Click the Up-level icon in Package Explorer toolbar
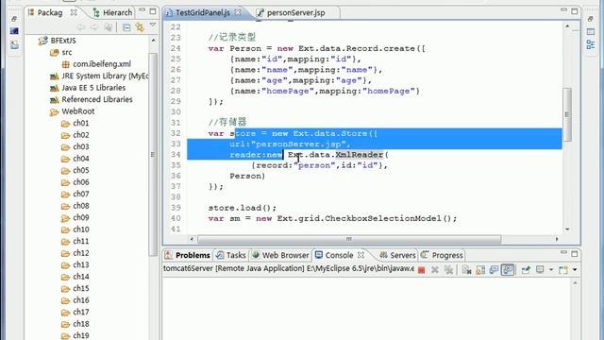This screenshot has height=340, width=604. tap(109, 27)
